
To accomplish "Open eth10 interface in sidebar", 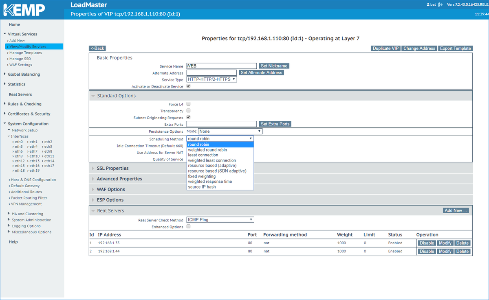I will 34,156.
